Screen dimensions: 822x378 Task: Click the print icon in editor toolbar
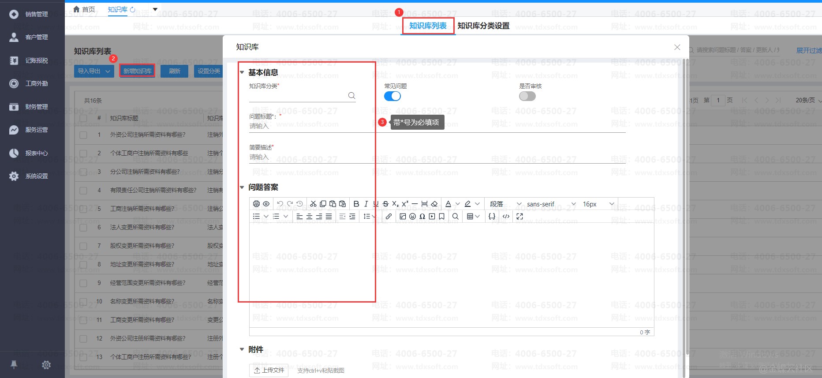pos(256,204)
